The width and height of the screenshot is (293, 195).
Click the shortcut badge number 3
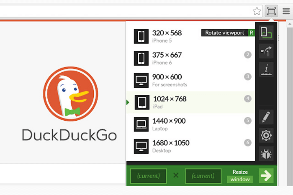tap(248, 76)
